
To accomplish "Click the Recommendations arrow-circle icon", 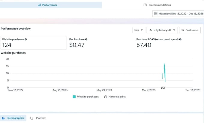I will (145, 5).
